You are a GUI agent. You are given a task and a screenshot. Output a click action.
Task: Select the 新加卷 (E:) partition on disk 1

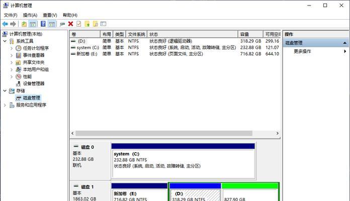[139, 192]
